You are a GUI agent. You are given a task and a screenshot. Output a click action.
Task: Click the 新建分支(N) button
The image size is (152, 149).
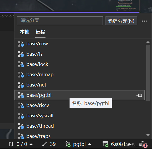(121, 21)
